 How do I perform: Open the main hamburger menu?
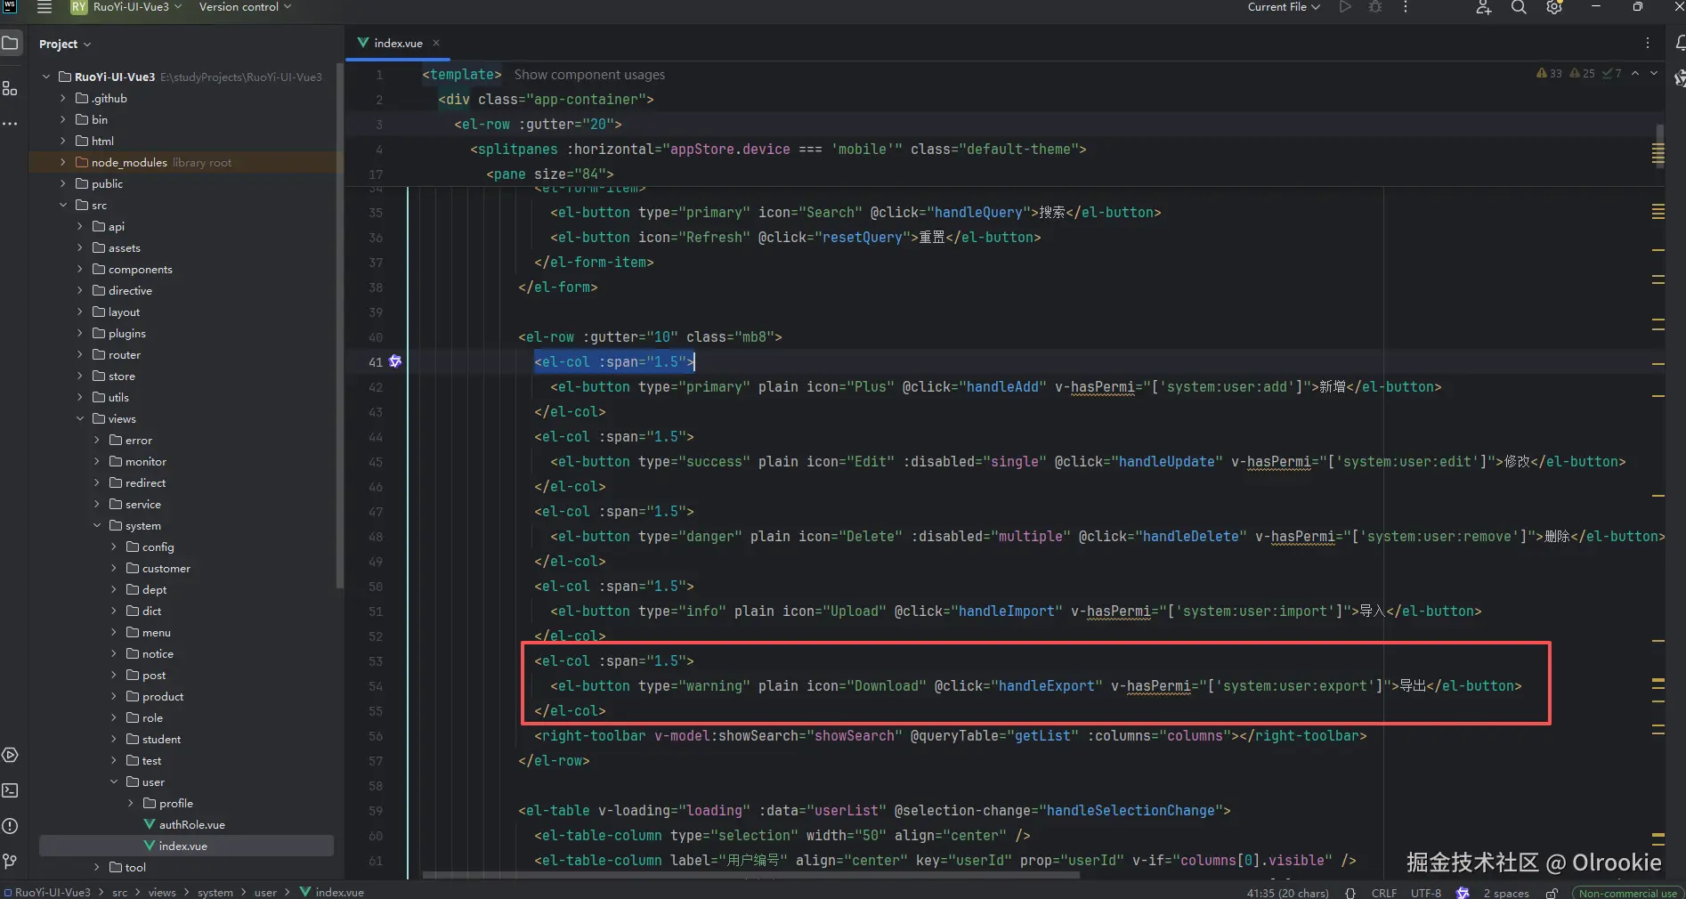click(44, 7)
